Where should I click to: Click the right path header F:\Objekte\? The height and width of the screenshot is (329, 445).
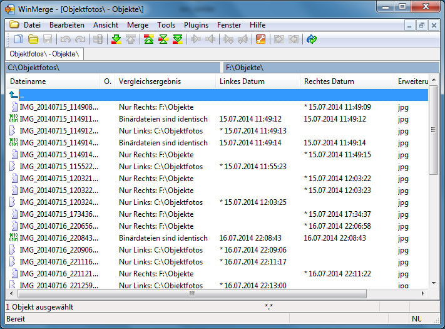coord(332,68)
